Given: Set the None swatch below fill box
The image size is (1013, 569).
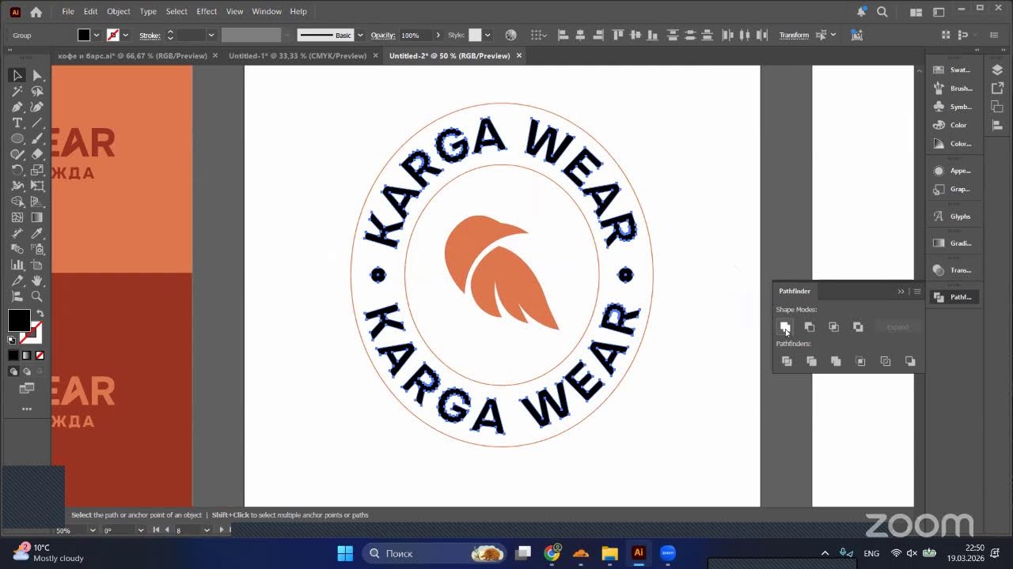Looking at the screenshot, I should [x=40, y=356].
